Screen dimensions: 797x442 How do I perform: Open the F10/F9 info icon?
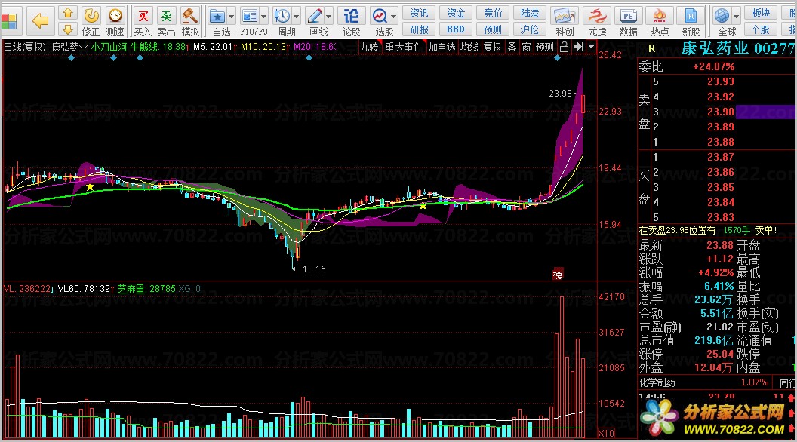pyautogui.click(x=250, y=16)
